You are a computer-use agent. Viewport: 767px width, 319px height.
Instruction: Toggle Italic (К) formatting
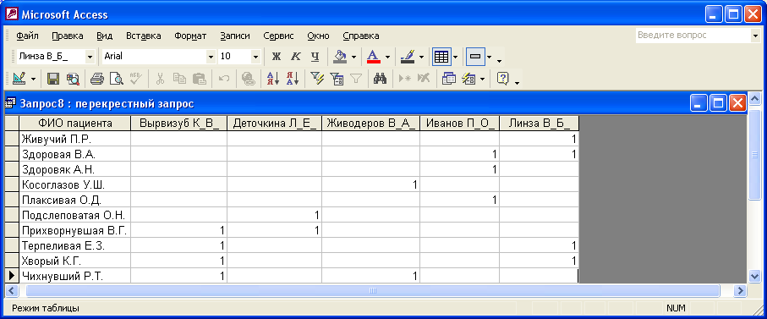[295, 57]
